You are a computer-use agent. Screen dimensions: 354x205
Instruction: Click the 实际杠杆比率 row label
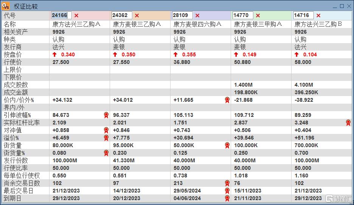point(22,123)
